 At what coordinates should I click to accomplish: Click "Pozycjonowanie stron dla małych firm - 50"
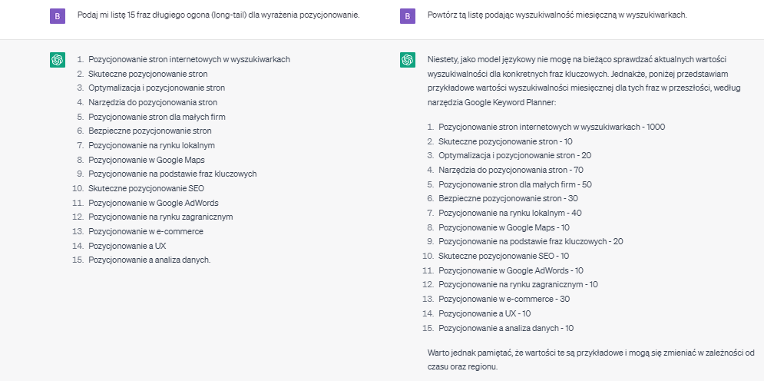coord(514,184)
